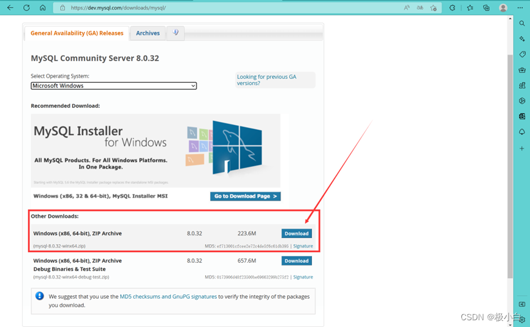Reload the current page

(x=26, y=7)
